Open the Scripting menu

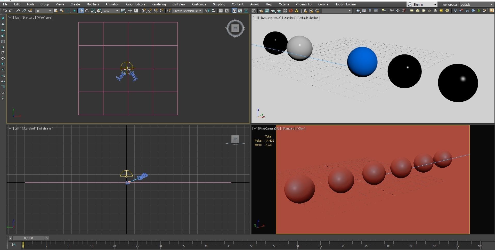click(219, 4)
